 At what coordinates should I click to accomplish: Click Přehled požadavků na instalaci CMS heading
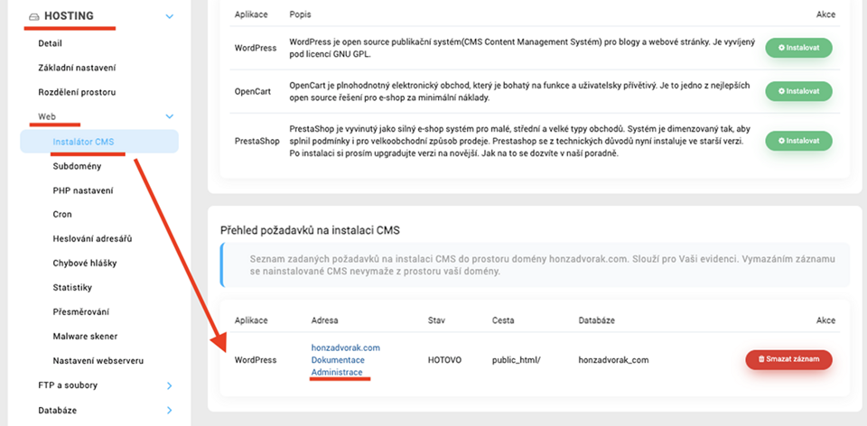[x=310, y=230]
